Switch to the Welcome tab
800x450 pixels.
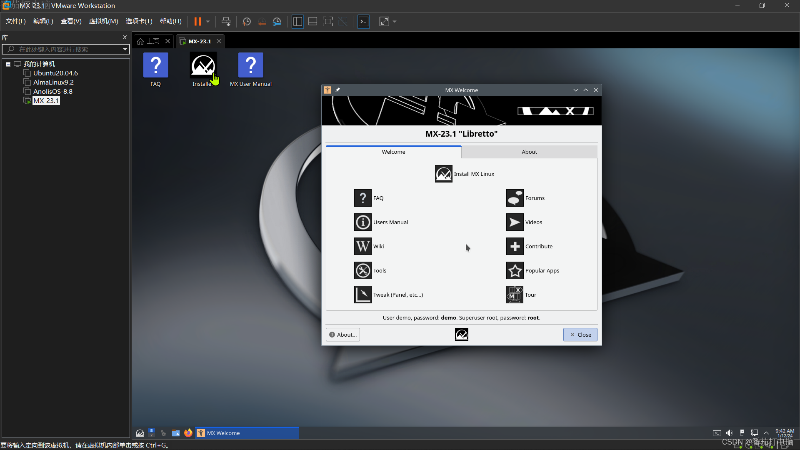pos(393,152)
